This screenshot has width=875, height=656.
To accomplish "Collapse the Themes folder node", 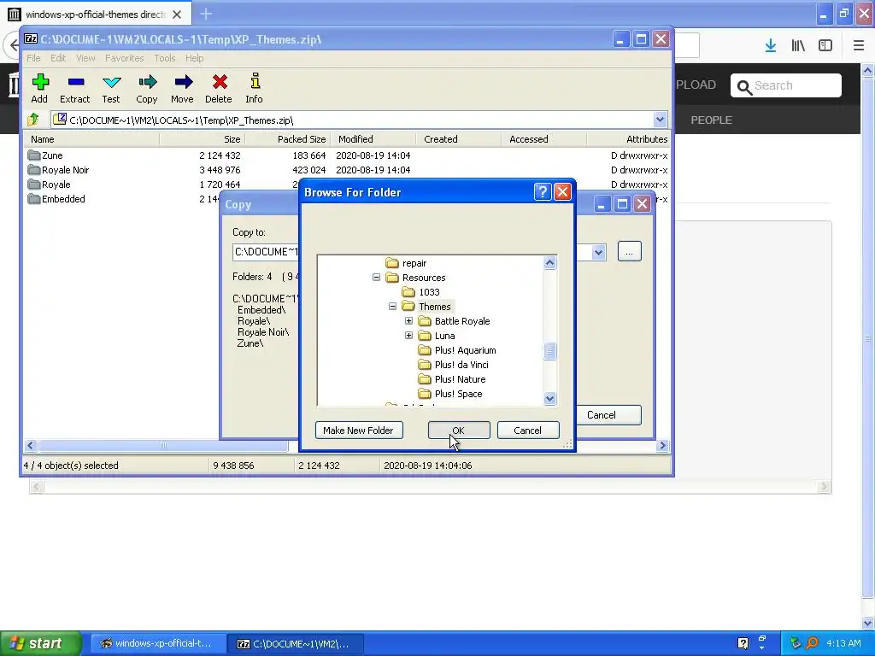I will [392, 307].
